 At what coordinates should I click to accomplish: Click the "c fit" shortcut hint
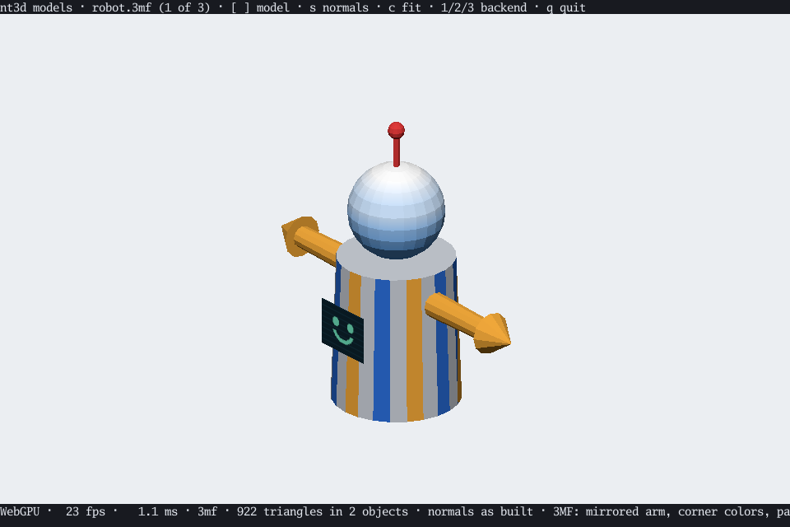[x=405, y=7]
